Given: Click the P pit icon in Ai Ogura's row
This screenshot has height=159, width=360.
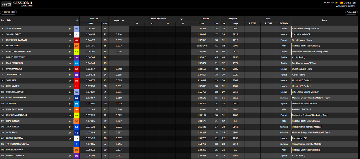Looking at the screenshot, I should [70, 104].
